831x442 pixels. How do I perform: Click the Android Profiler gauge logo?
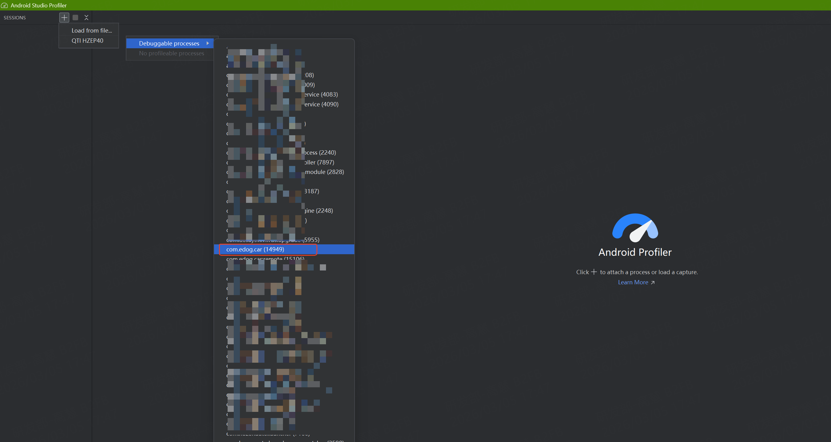635,228
